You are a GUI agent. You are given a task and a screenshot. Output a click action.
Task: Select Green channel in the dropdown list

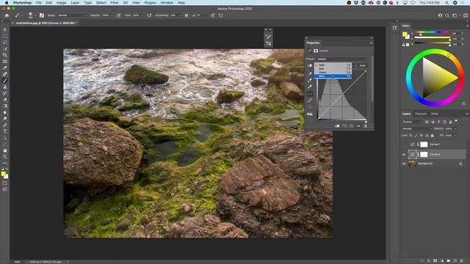(x=333, y=73)
